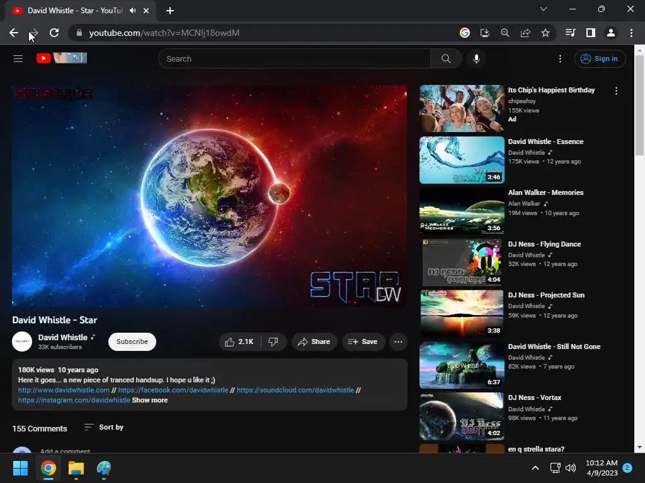Screen dimensions: 645x483
Task: Open YouTube settings three-dot menu
Action: pos(560,58)
